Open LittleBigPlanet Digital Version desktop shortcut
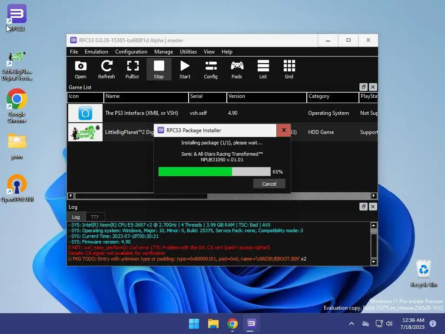 [x=17, y=66]
